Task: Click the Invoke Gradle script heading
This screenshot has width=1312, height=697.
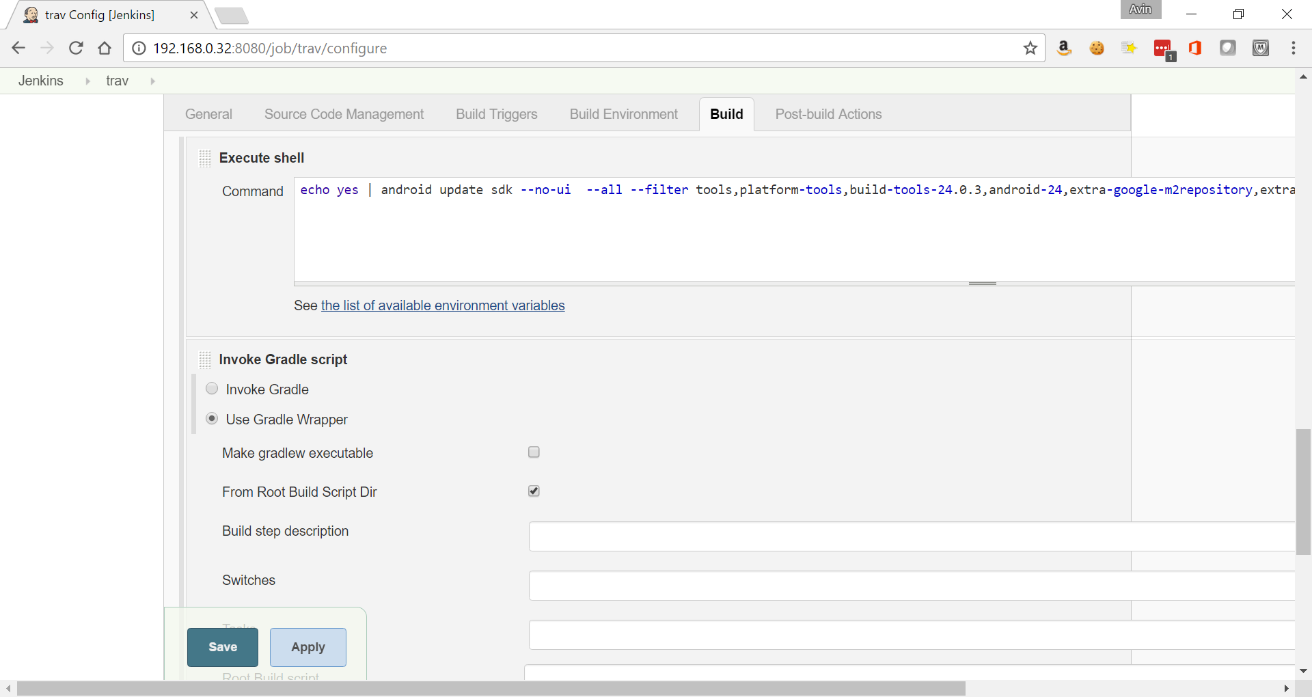Action: coord(283,359)
